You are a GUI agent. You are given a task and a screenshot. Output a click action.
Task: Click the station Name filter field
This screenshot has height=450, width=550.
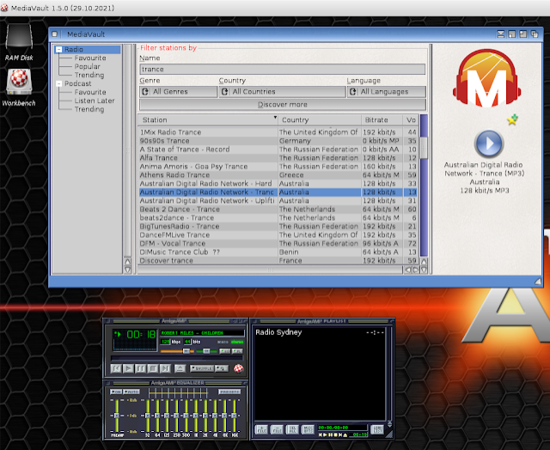[282, 70]
